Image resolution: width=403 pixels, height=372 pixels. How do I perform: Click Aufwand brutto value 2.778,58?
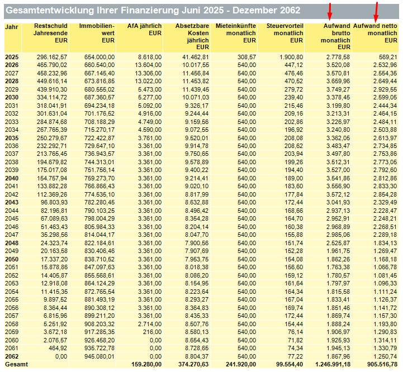point(338,57)
